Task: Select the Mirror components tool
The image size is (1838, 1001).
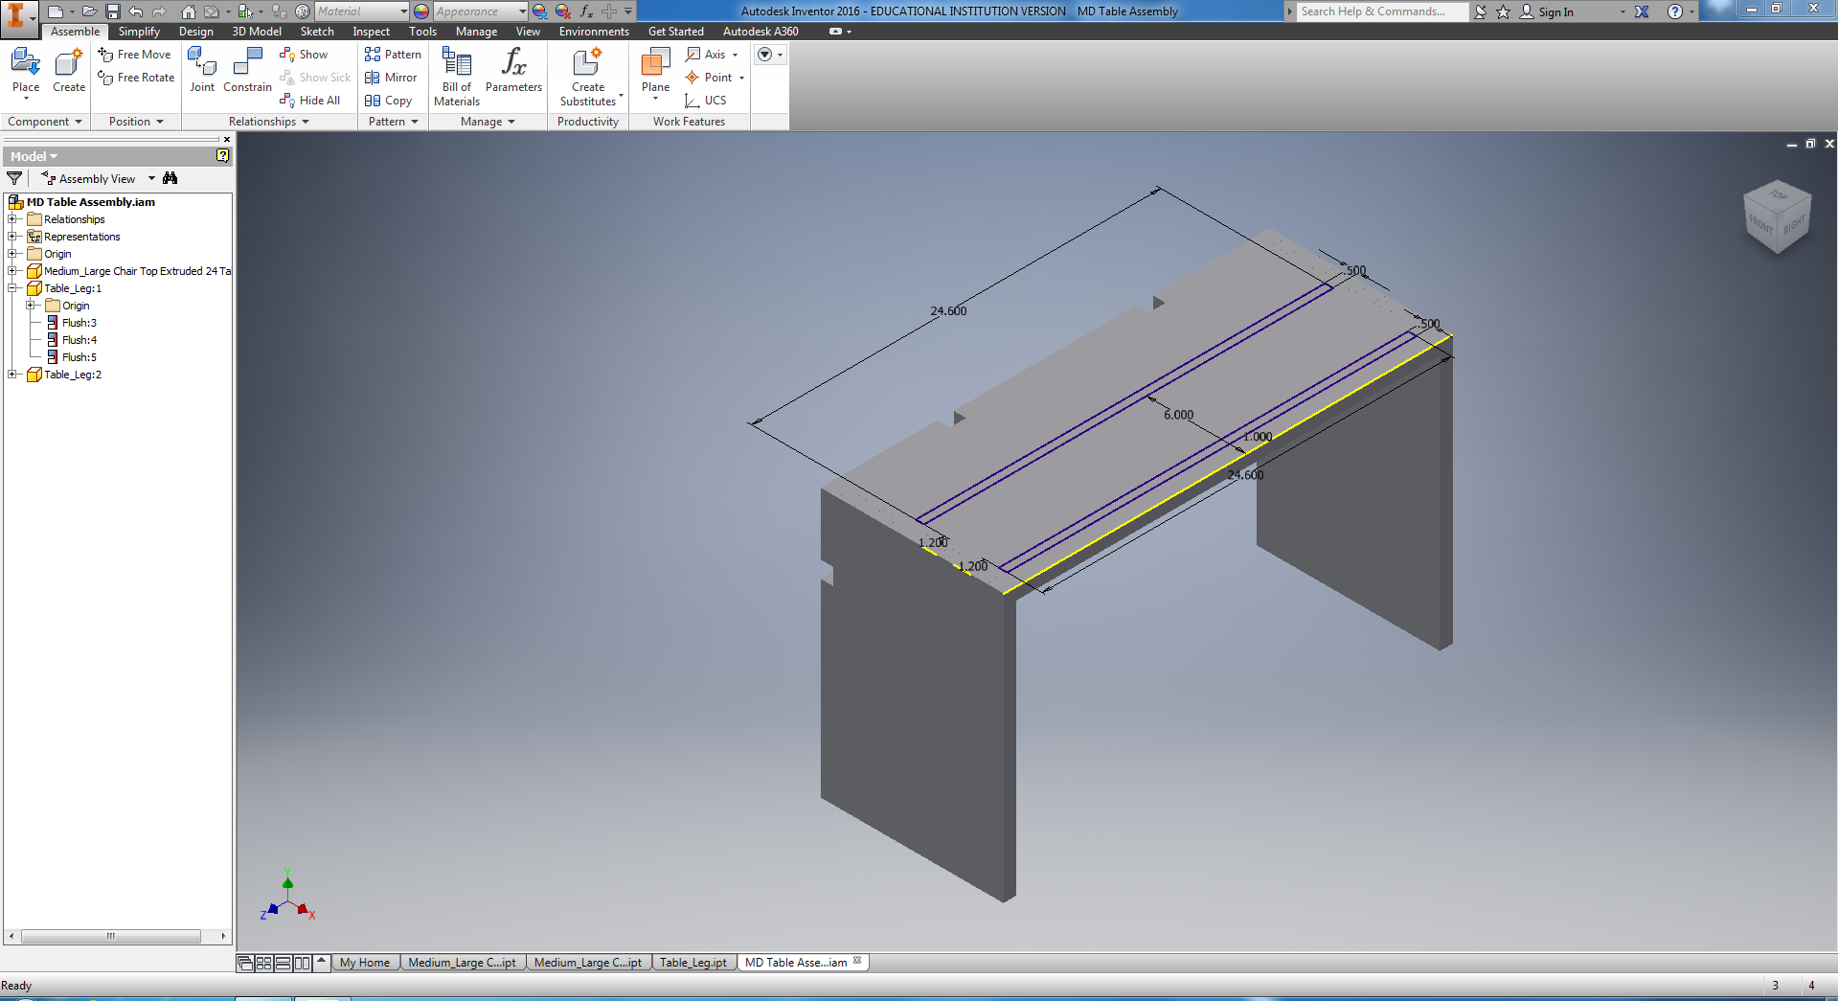Action: [391, 78]
